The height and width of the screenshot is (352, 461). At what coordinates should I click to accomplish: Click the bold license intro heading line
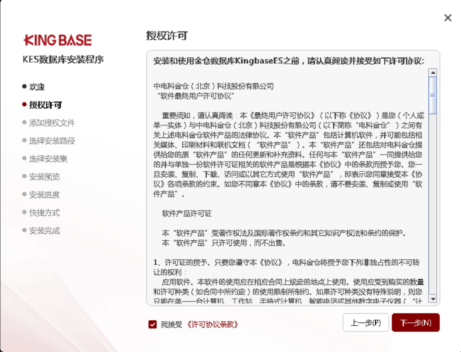289,61
